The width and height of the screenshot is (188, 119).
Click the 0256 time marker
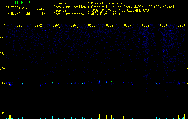pos(110,25)
